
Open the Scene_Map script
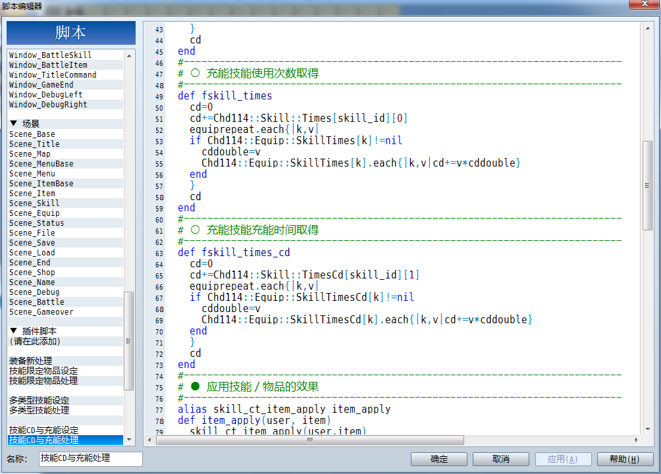[65, 154]
